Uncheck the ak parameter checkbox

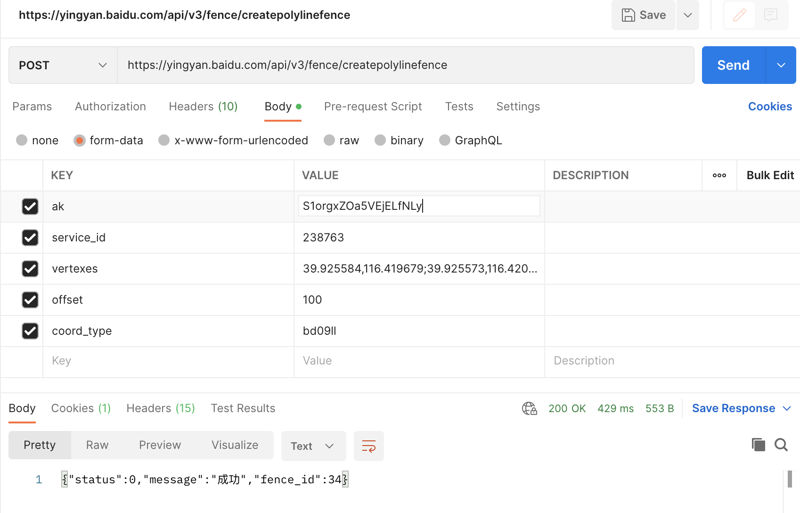click(30, 207)
